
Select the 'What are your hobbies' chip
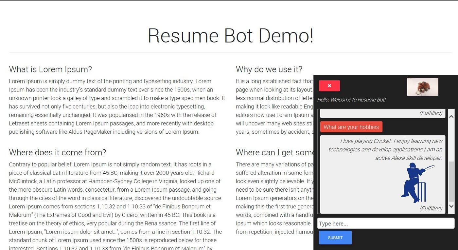[x=351, y=127]
